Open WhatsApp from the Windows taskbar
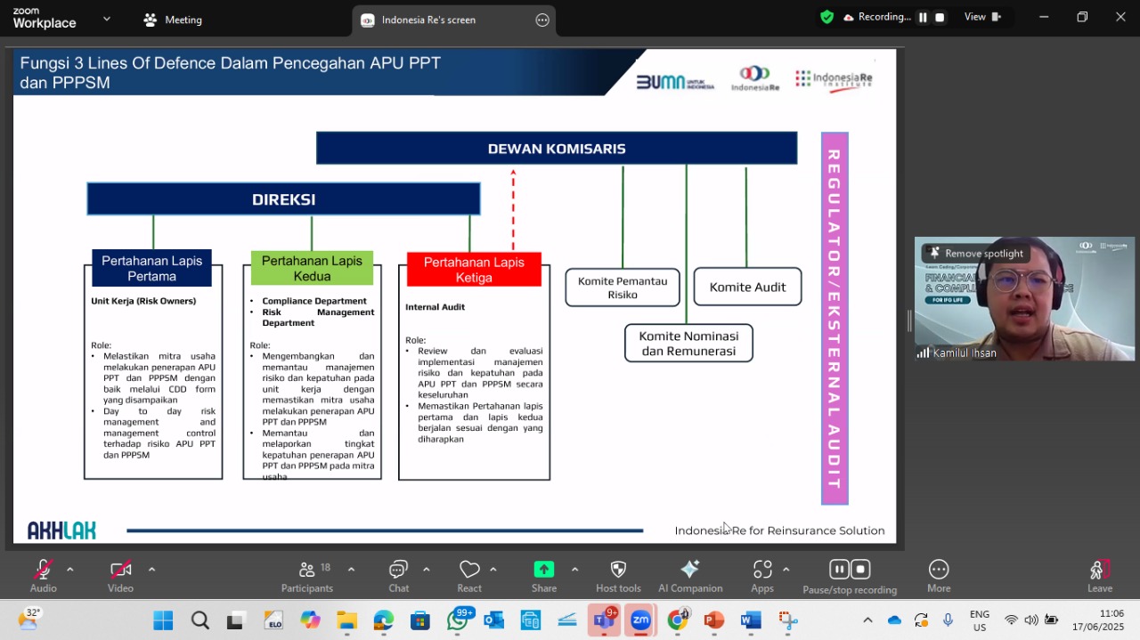1140x640 pixels. point(458,620)
